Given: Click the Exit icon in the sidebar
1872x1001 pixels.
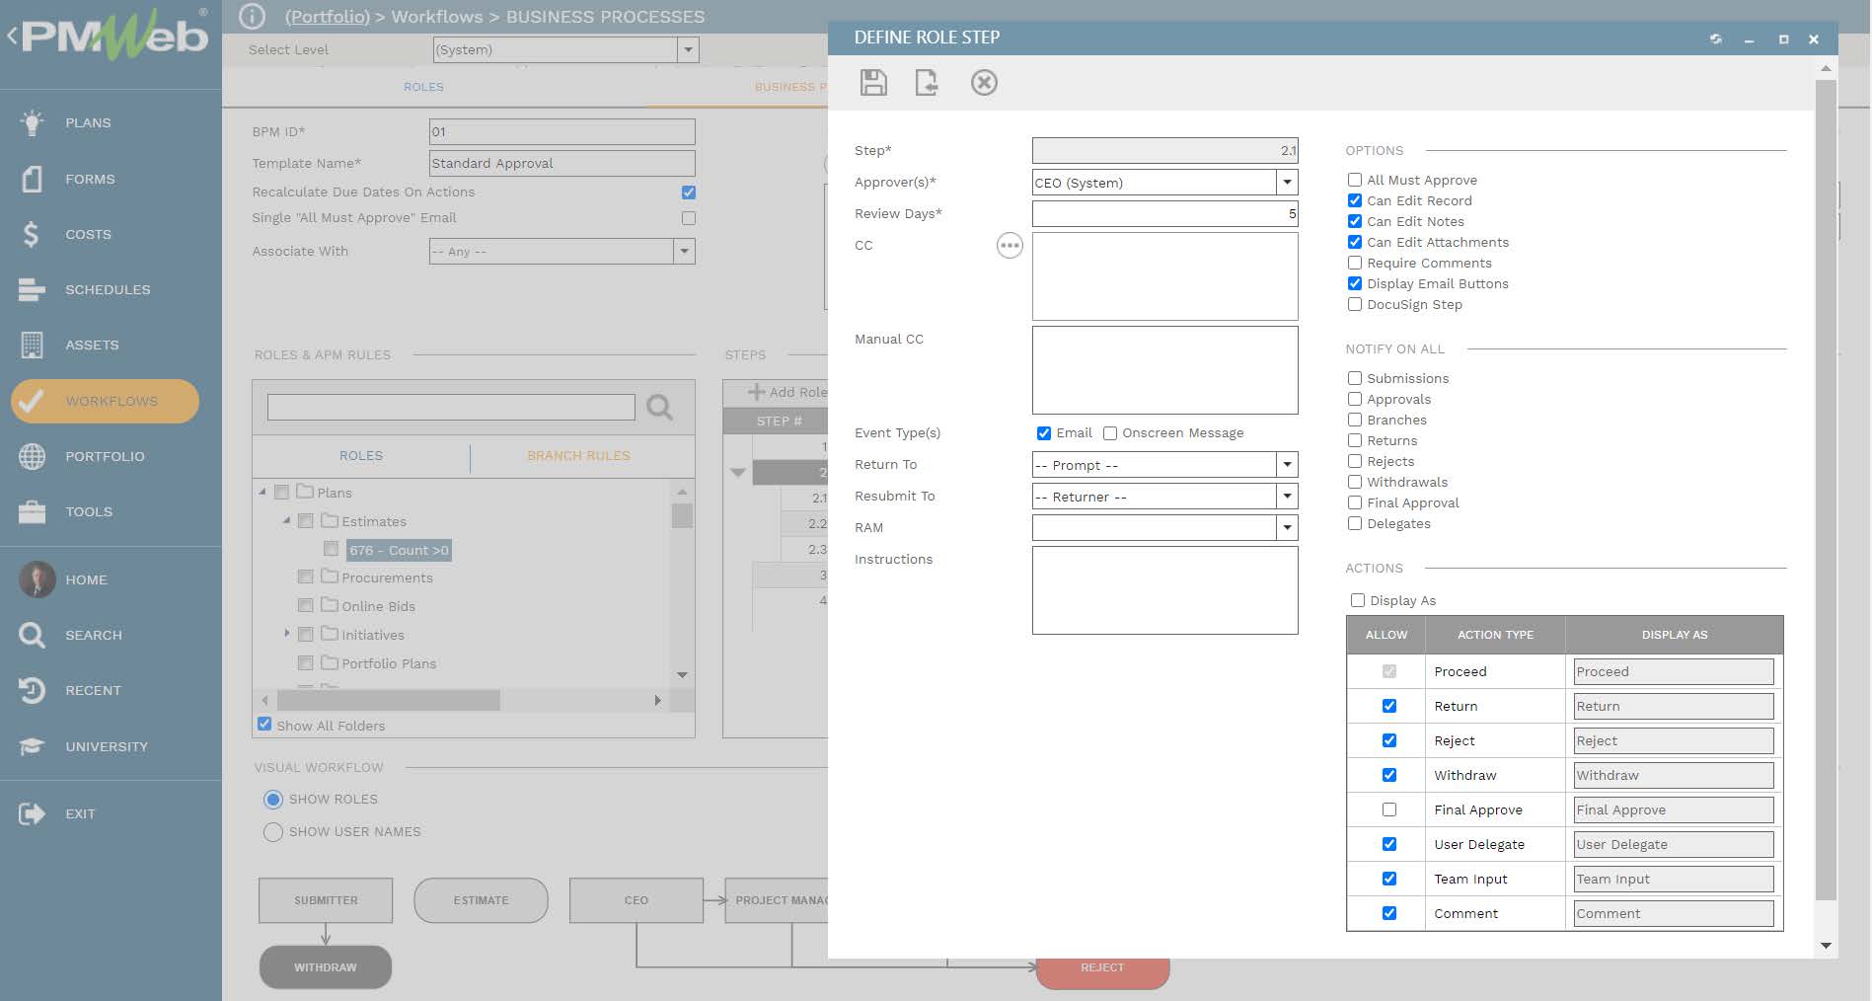Looking at the screenshot, I should 32,813.
